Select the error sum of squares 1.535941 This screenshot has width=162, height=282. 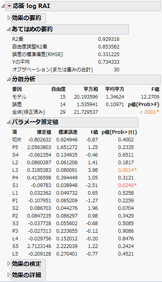coord(87,105)
